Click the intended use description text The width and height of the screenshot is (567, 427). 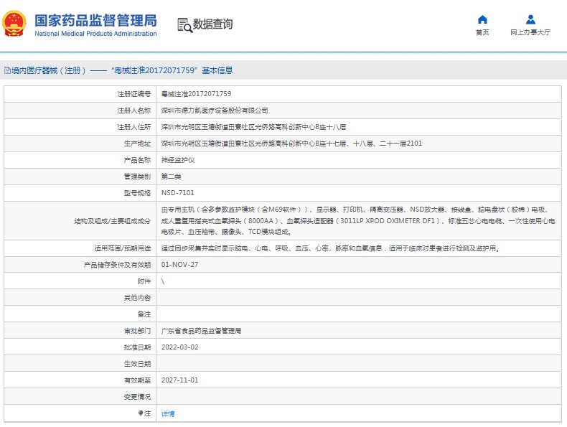tap(330, 248)
